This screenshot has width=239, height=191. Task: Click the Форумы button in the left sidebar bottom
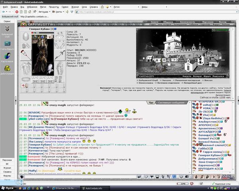pyautogui.click(x=7, y=175)
